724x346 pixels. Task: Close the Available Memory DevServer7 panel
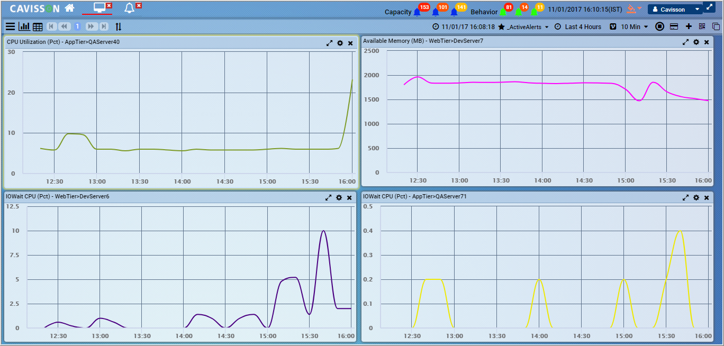(707, 42)
